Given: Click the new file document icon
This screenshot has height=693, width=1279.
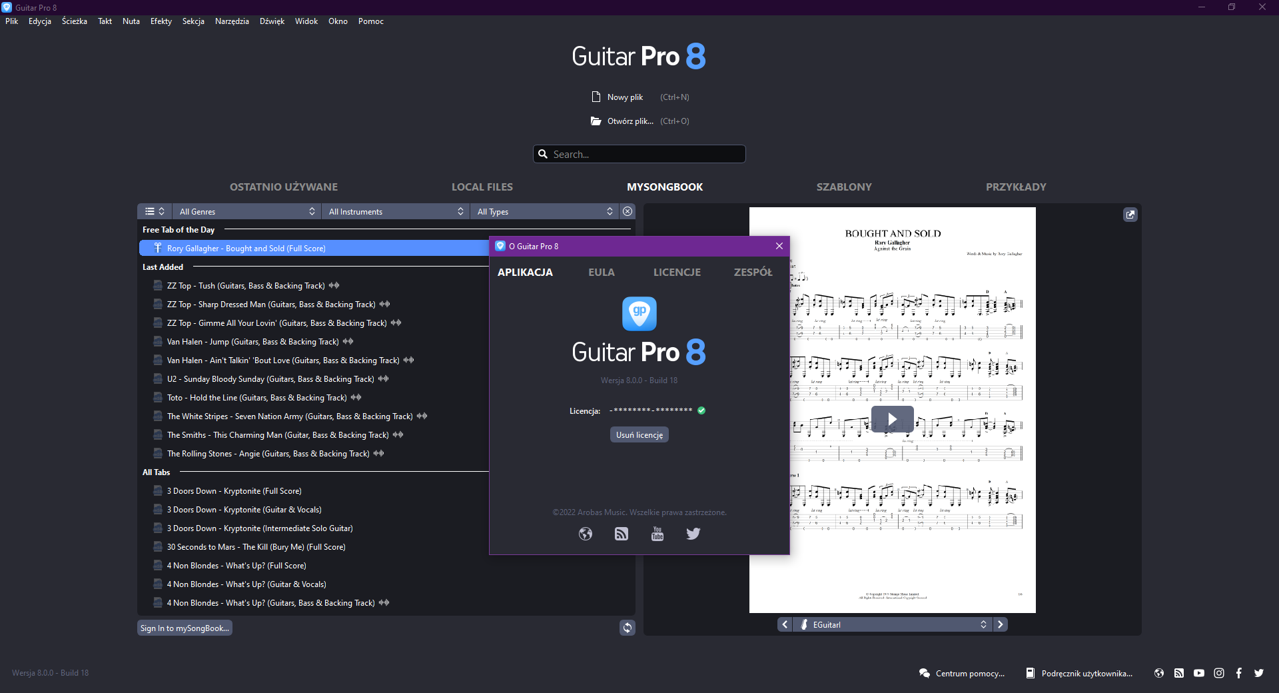Looking at the screenshot, I should tap(596, 97).
